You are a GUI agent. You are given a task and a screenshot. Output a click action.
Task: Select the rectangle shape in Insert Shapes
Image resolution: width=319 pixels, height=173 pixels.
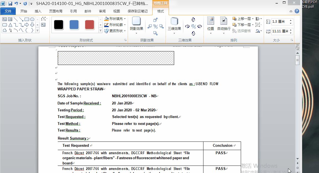tap(27, 19)
